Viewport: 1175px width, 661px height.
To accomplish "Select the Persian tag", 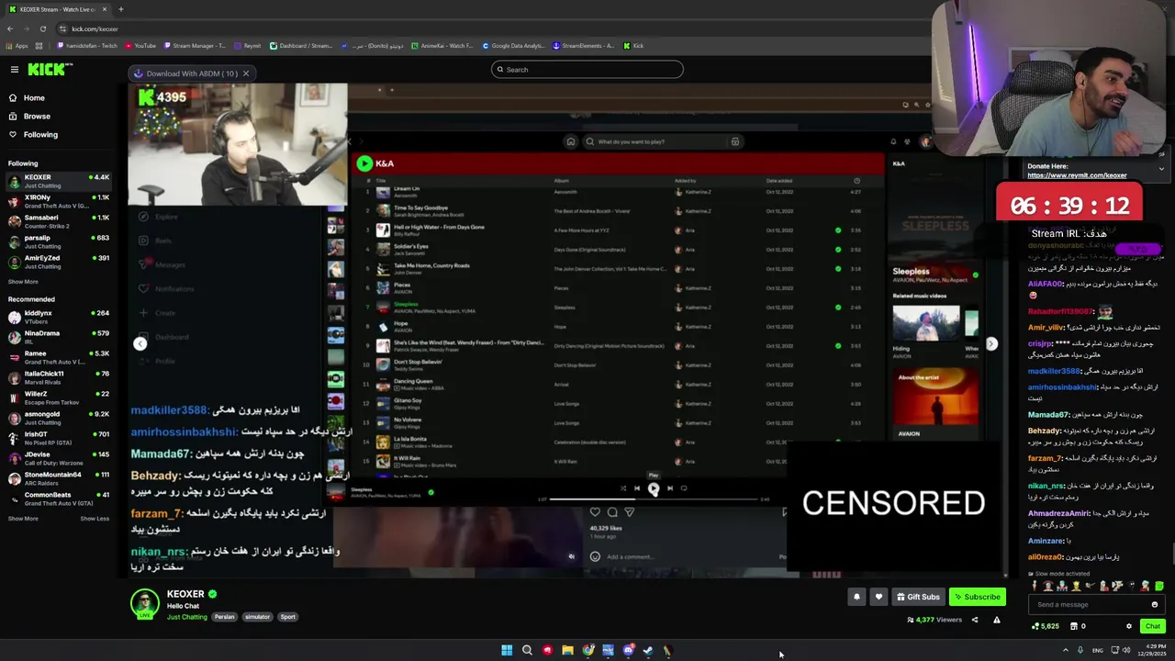I will [x=225, y=617].
